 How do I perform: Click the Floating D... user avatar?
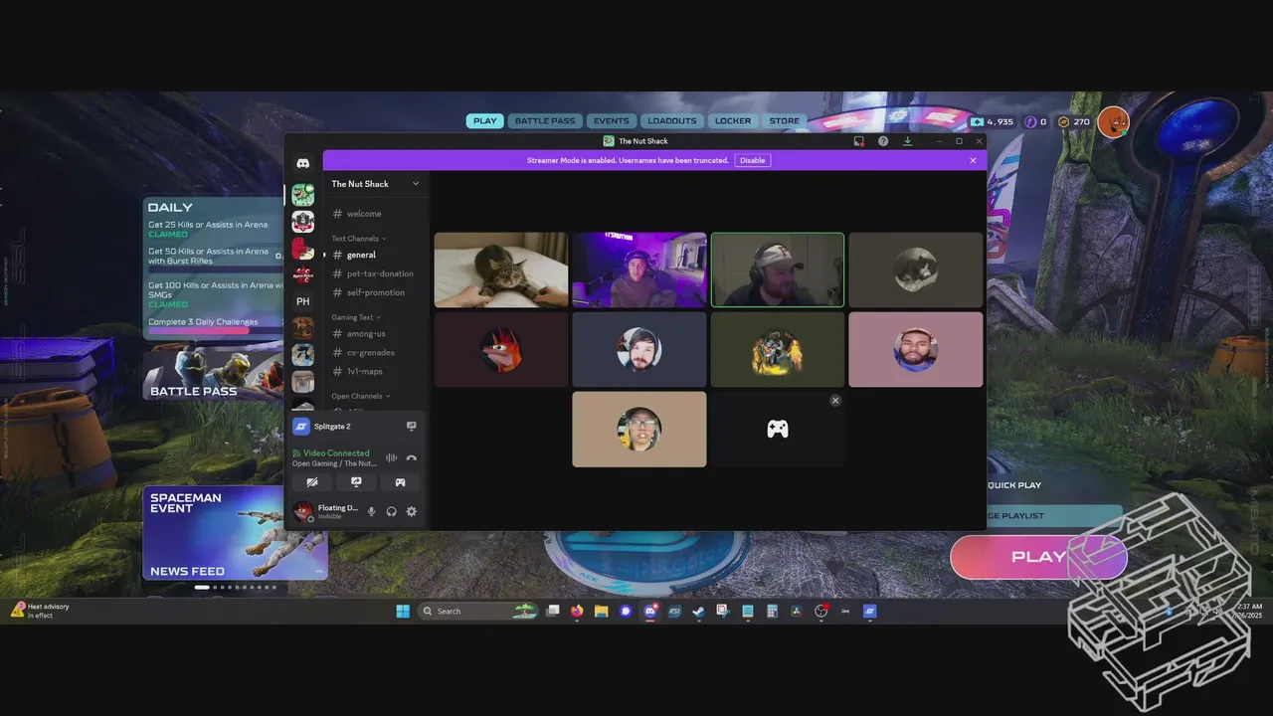(x=302, y=511)
